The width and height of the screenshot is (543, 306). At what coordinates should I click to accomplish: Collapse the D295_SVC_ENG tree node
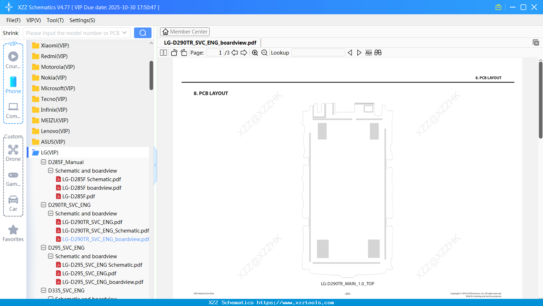click(43, 248)
